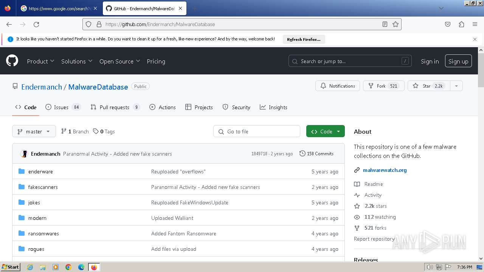Click the Sign up button
This screenshot has width=484, height=272.
click(458, 61)
